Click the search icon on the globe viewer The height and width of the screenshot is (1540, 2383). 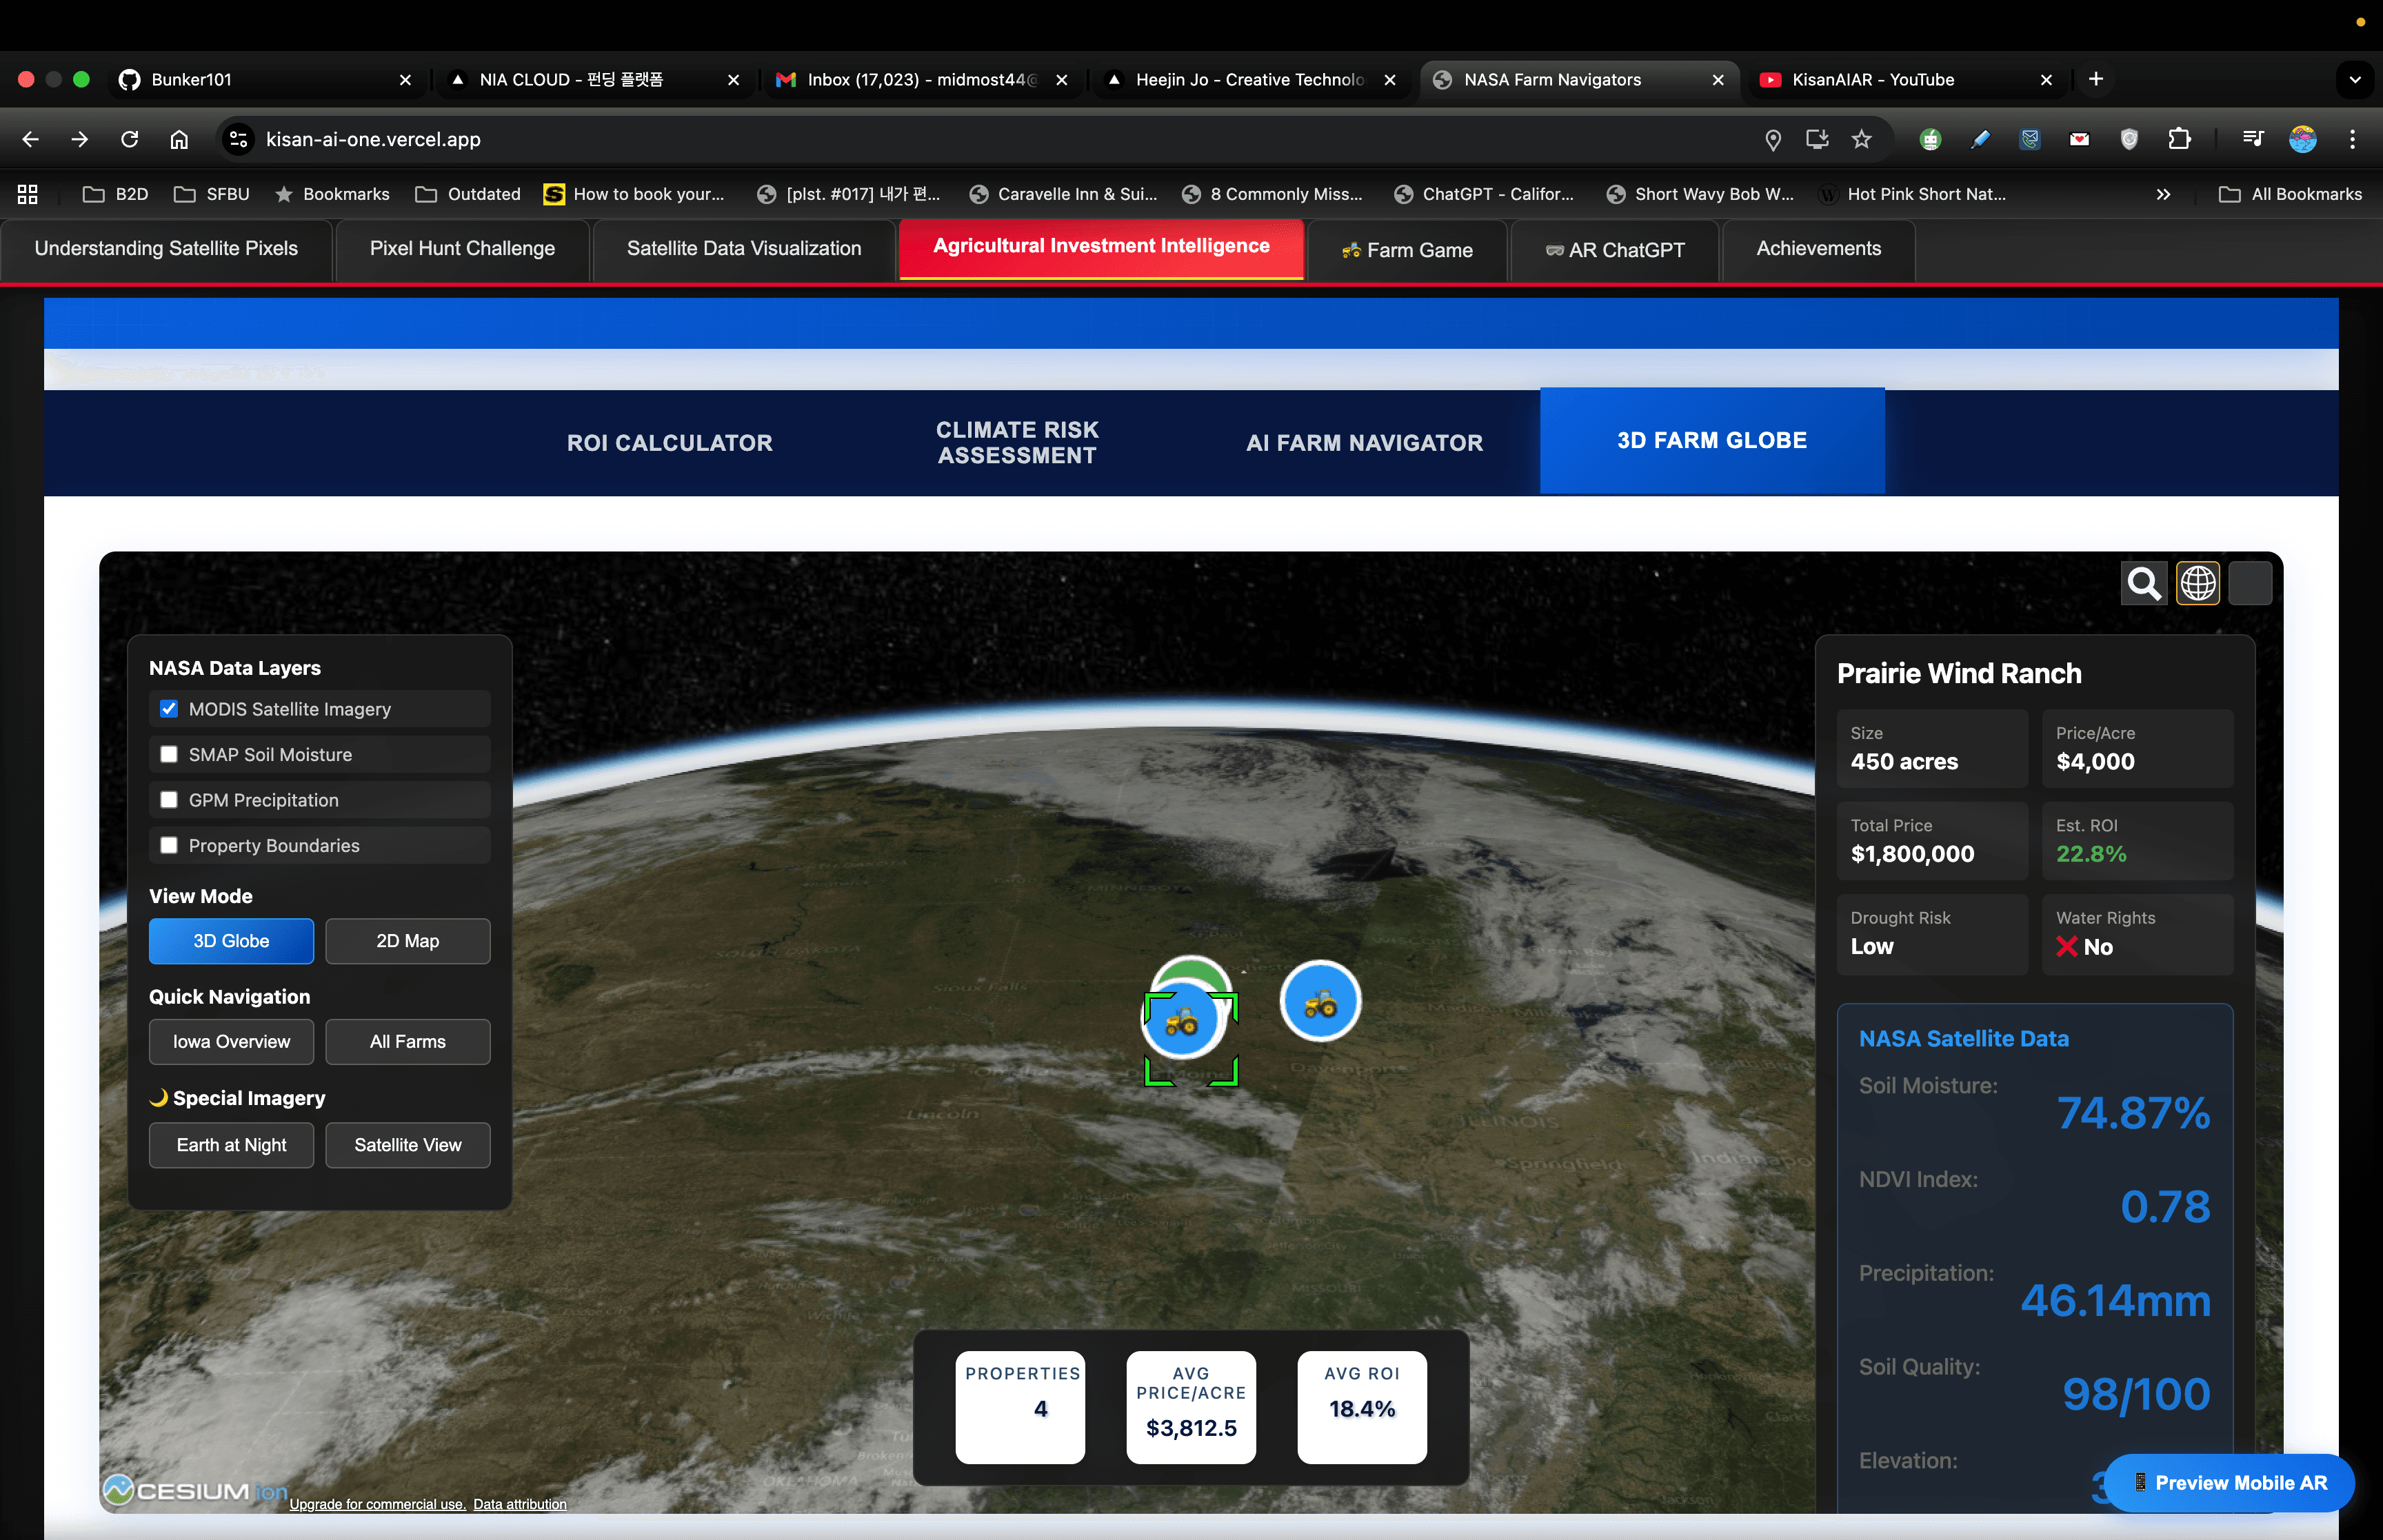(x=2143, y=583)
